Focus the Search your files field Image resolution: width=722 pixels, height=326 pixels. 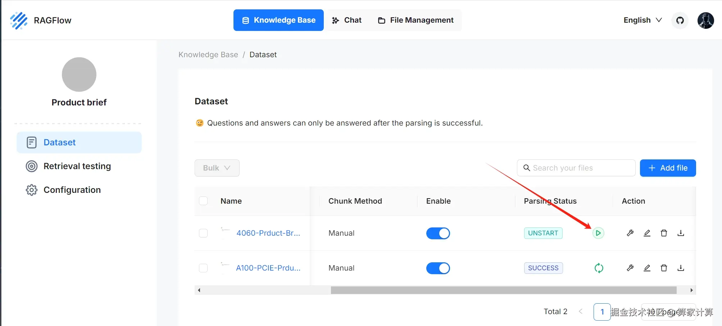coord(576,168)
